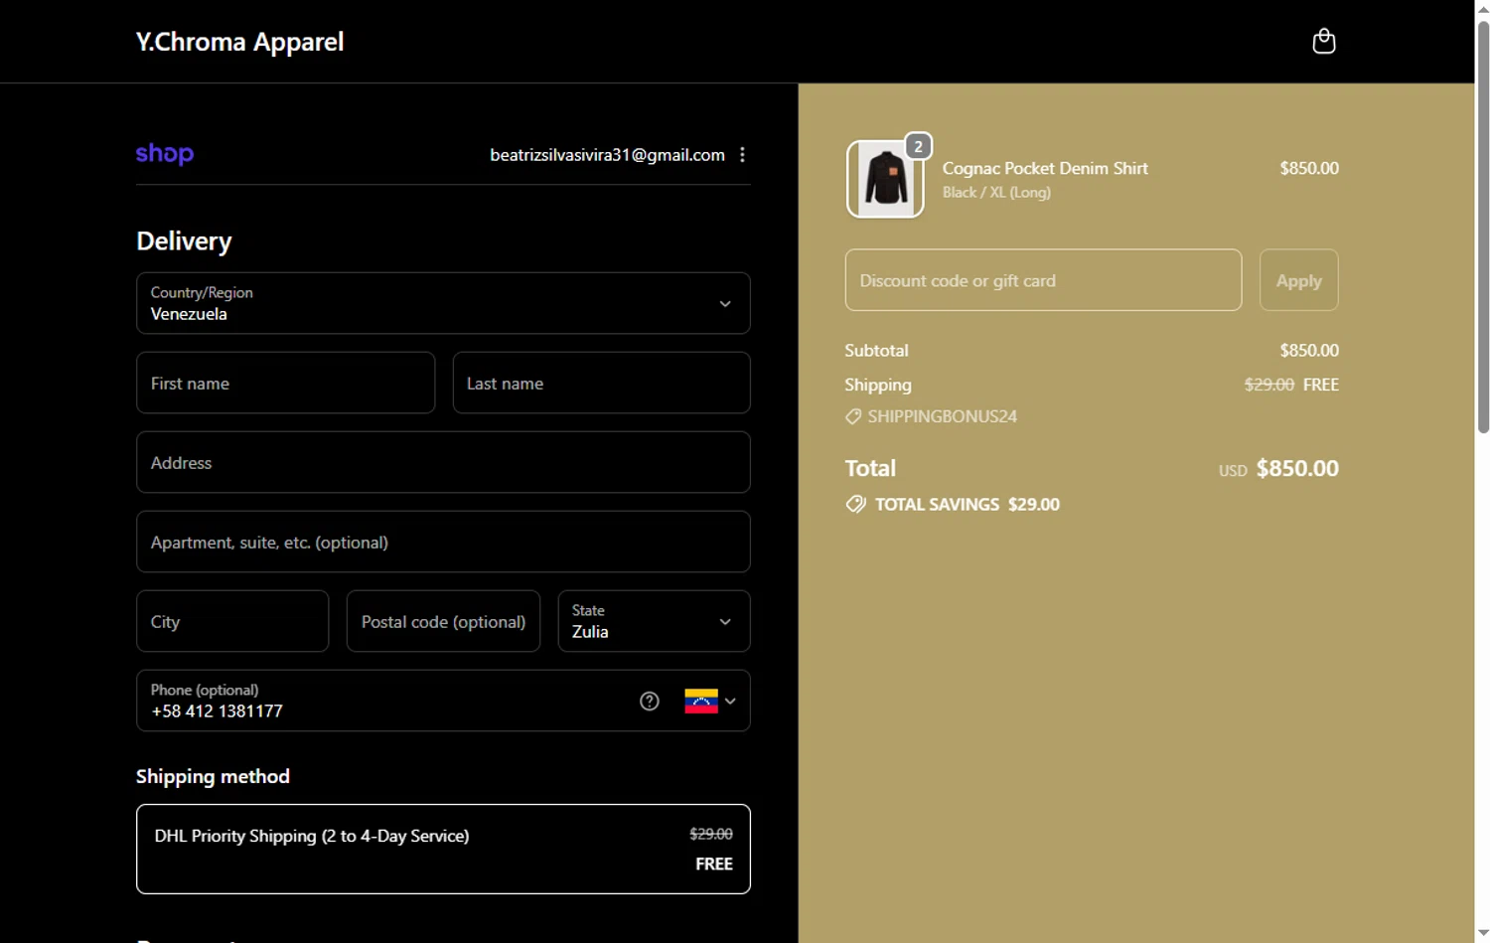Click the Shop logo

pyautogui.click(x=165, y=154)
